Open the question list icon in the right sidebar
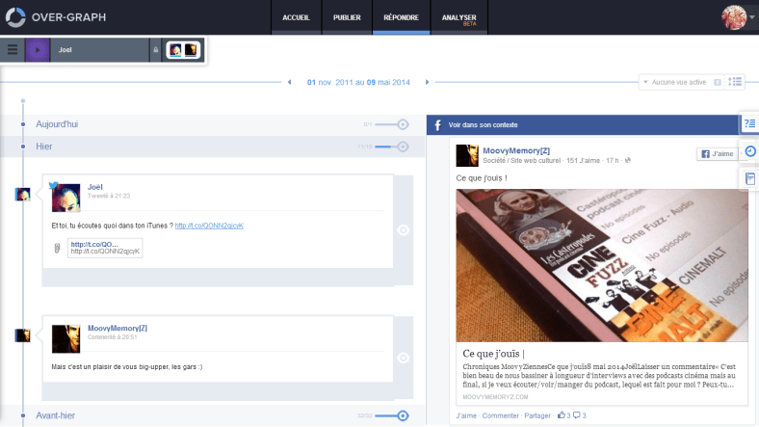This screenshot has height=427, width=759. point(749,123)
